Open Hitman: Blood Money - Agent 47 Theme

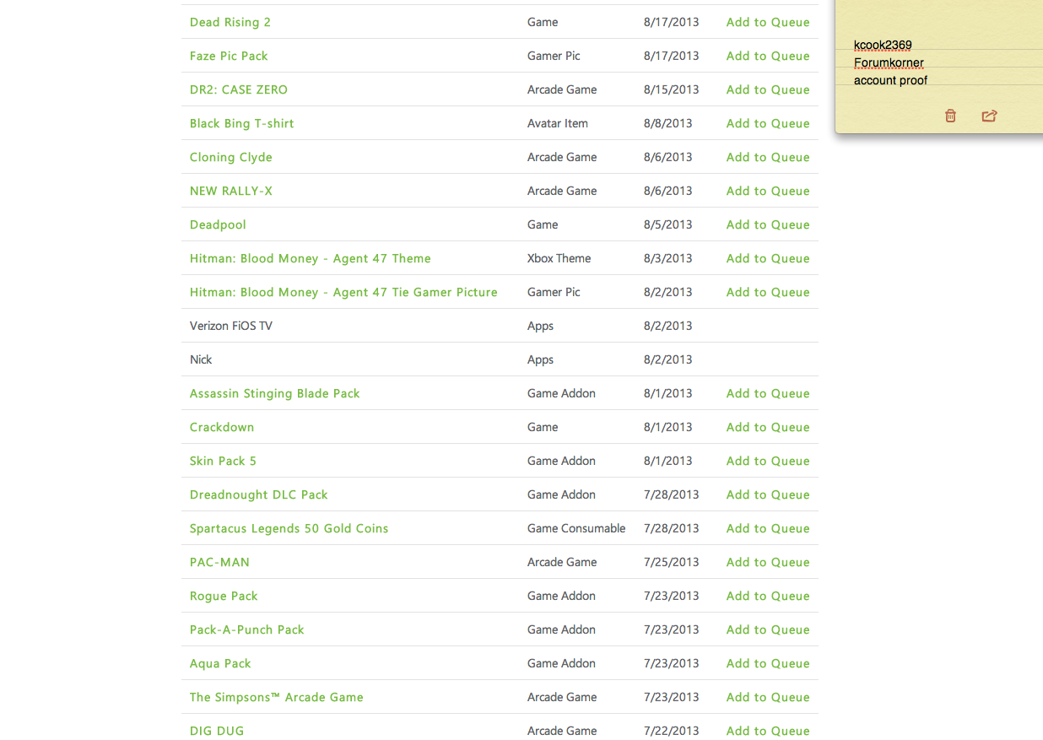pyautogui.click(x=311, y=258)
